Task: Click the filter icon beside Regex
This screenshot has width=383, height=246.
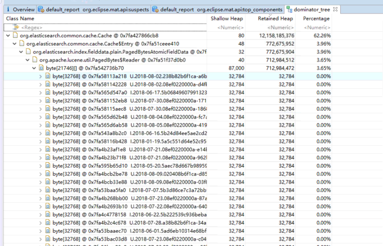Action: pos(16,27)
